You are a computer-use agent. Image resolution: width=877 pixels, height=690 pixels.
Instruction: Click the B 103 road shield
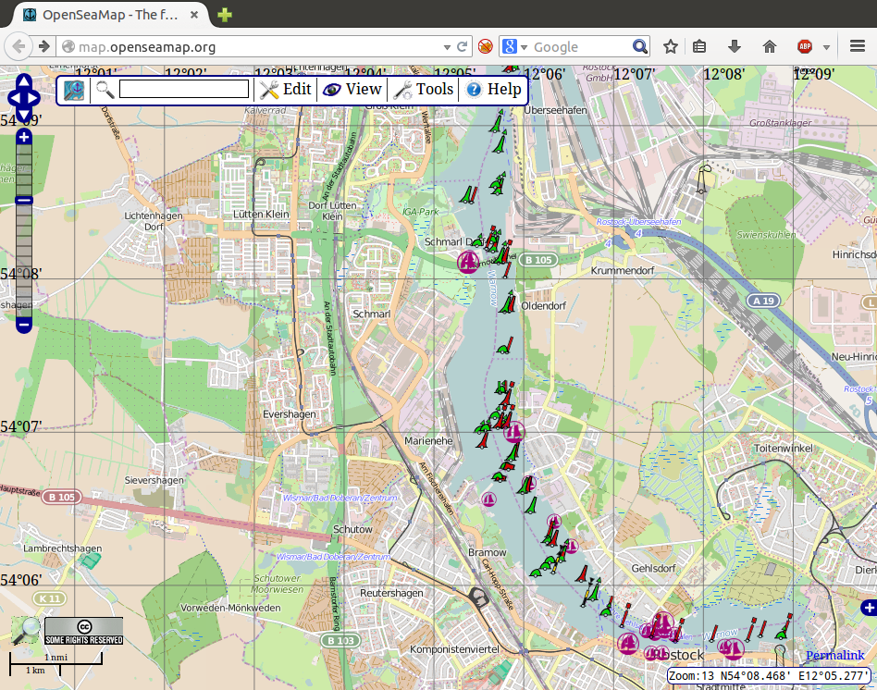pos(340,641)
